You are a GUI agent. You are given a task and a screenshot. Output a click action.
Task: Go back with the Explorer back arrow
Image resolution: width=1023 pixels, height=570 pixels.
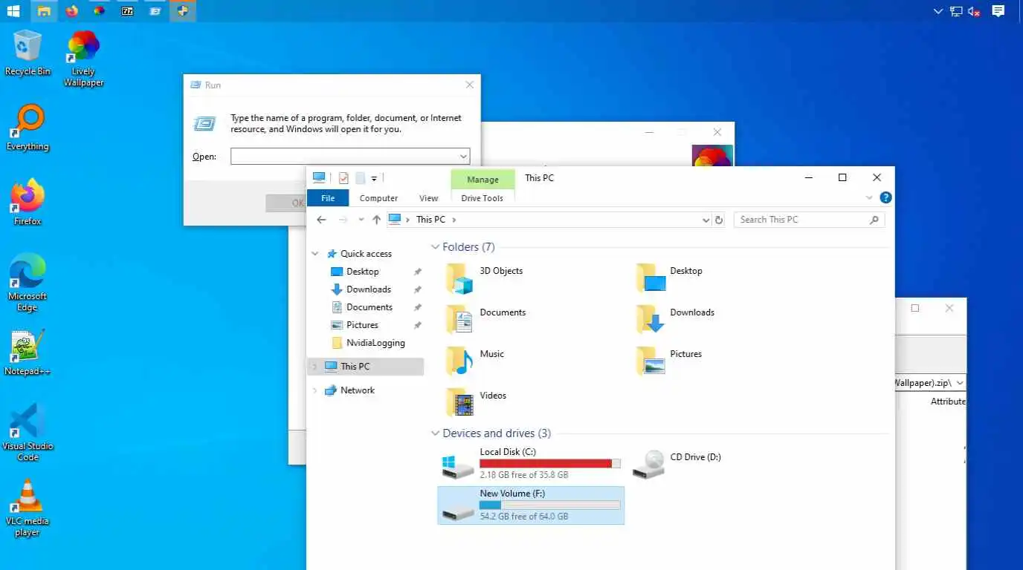321,220
